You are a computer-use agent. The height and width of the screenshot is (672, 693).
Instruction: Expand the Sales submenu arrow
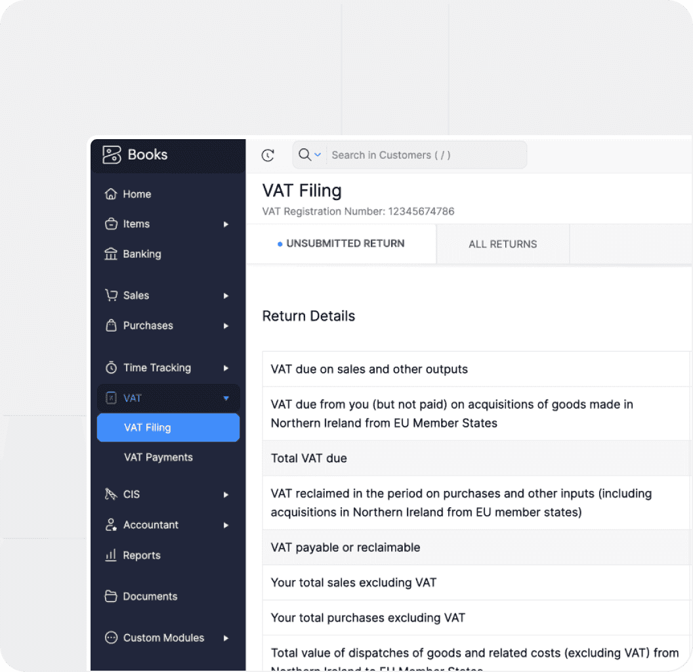[x=226, y=296]
